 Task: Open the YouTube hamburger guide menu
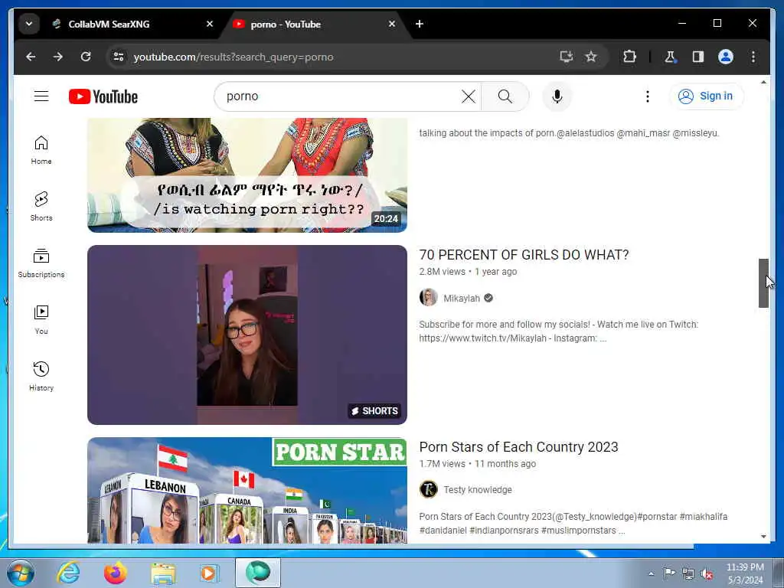pyautogui.click(x=41, y=96)
